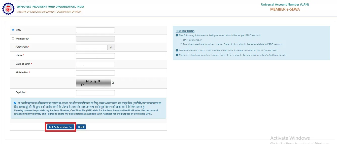This screenshot has width=337, height=144.
Task: Click the Reset button
Action: (81, 127)
